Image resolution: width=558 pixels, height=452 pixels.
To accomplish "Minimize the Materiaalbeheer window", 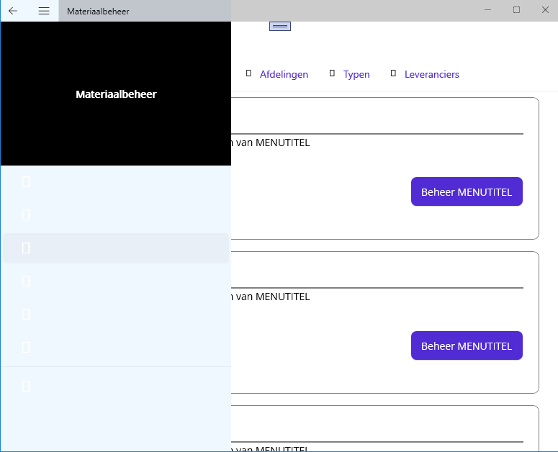I will 488,10.
